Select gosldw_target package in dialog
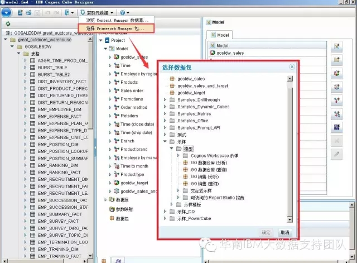 point(191,93)
